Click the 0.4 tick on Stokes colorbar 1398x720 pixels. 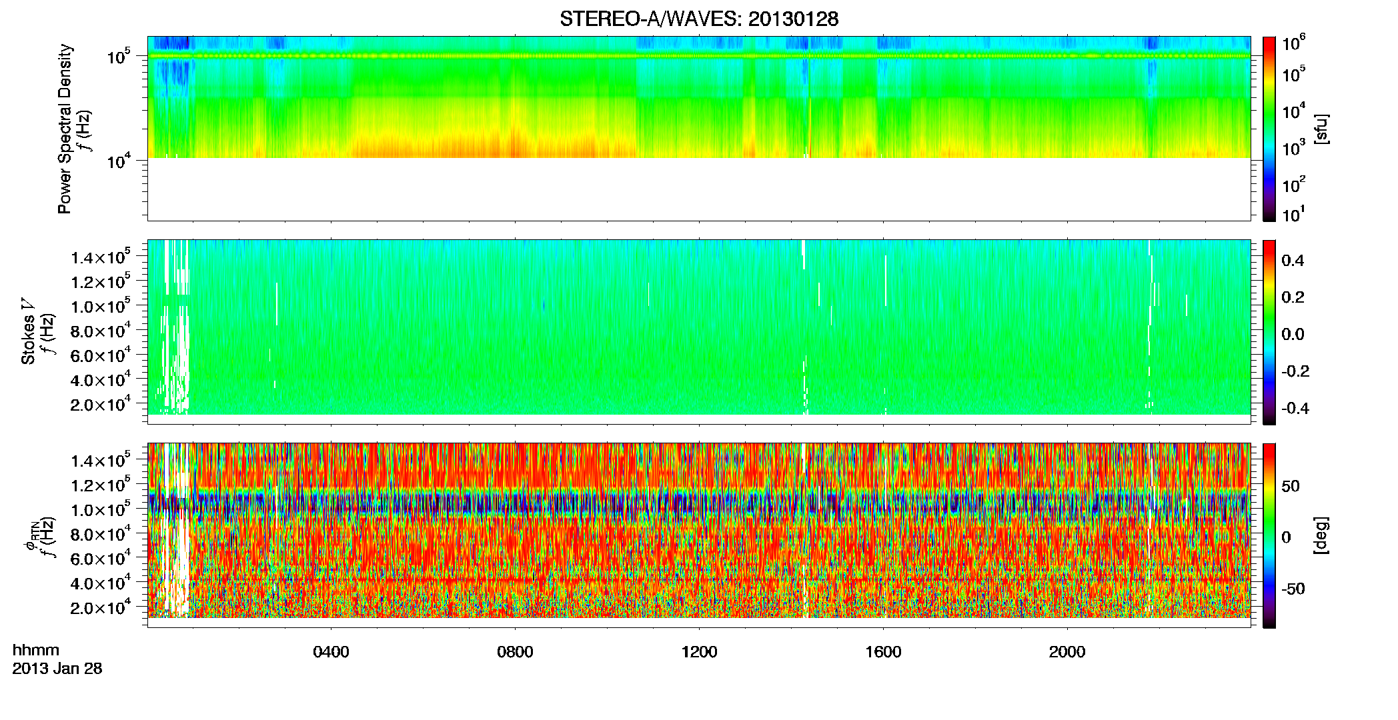1293,261
